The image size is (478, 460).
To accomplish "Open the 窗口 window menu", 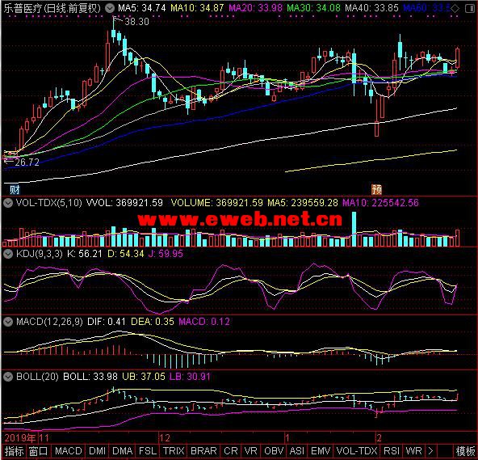I will pyautogui.click(x=38, y=451).
